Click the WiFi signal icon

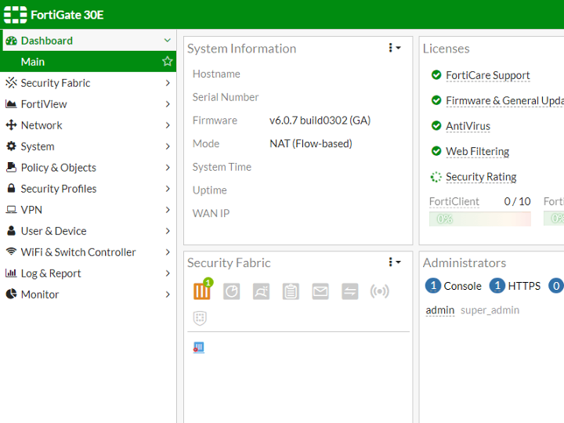(11, 251)
